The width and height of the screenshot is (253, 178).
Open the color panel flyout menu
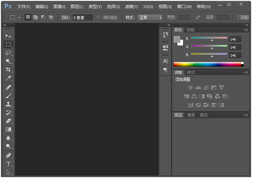point(247,30)
